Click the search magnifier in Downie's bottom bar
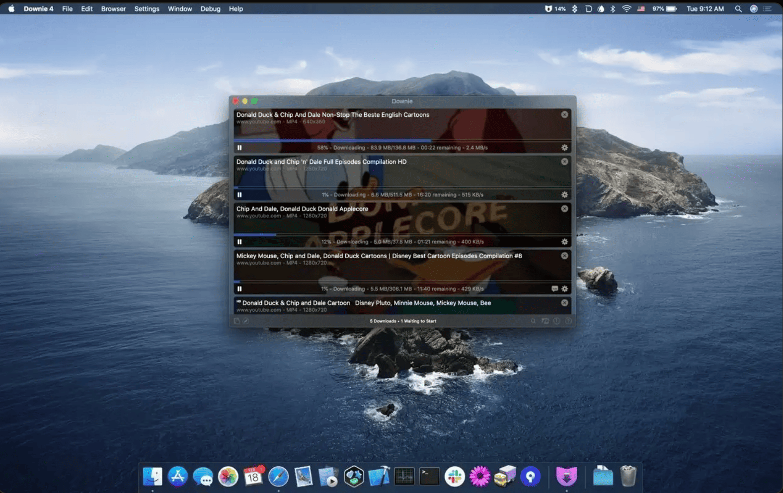The height and width of the screenshot is (493, 783). click(533, 321)
